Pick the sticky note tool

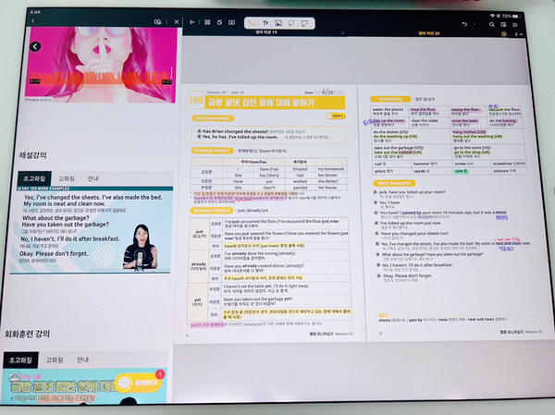(304, 23)
